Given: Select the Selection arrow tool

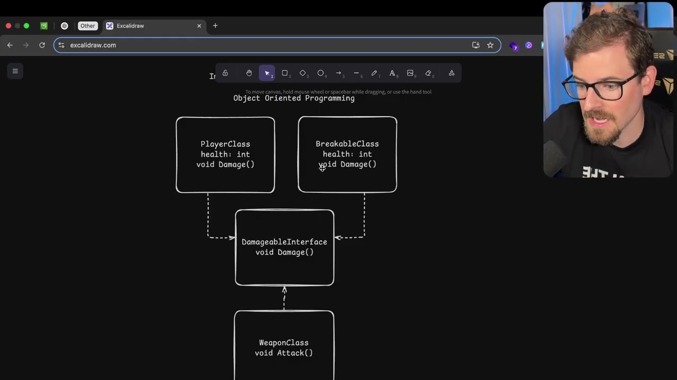Looking at the screenshot, I should [x=267, y=73].
